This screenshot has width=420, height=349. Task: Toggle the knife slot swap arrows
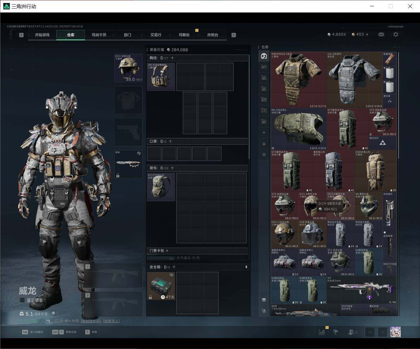[139, 153]
